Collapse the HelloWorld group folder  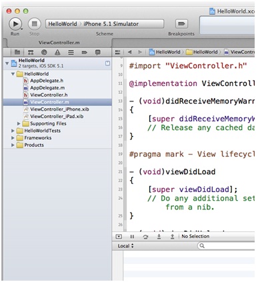click(13, 74)
